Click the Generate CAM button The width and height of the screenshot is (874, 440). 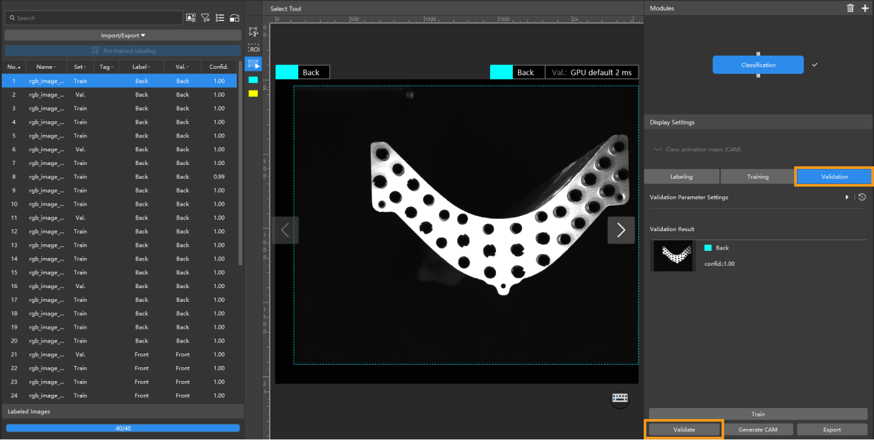click(758, 430)
